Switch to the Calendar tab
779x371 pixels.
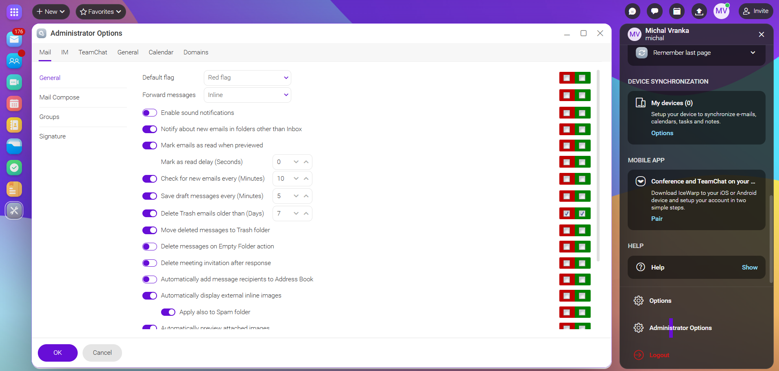pyautogui.click(x=161, y=52)
